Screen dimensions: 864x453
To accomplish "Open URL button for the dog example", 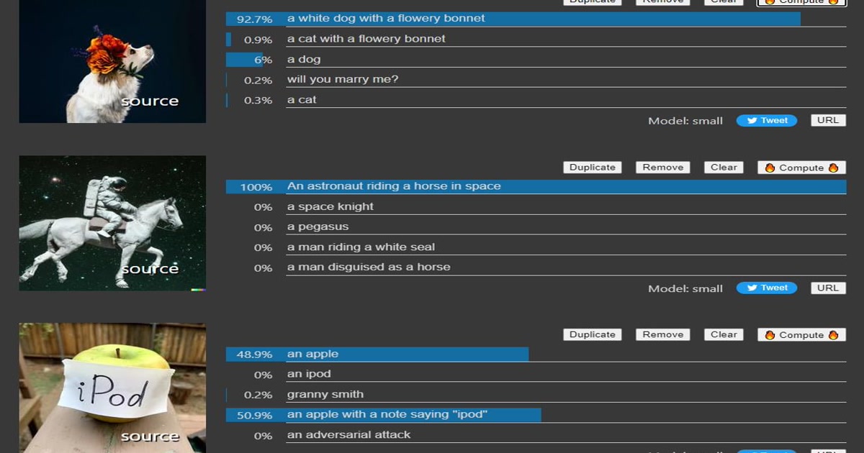I will tap(828, 121).
